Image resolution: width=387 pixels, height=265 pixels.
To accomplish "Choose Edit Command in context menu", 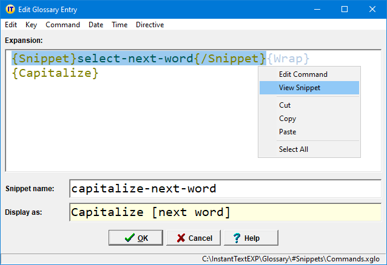I will tap(309, 74).
